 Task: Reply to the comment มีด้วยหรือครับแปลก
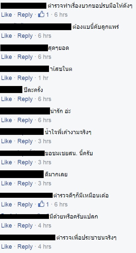tap(25, 226)
